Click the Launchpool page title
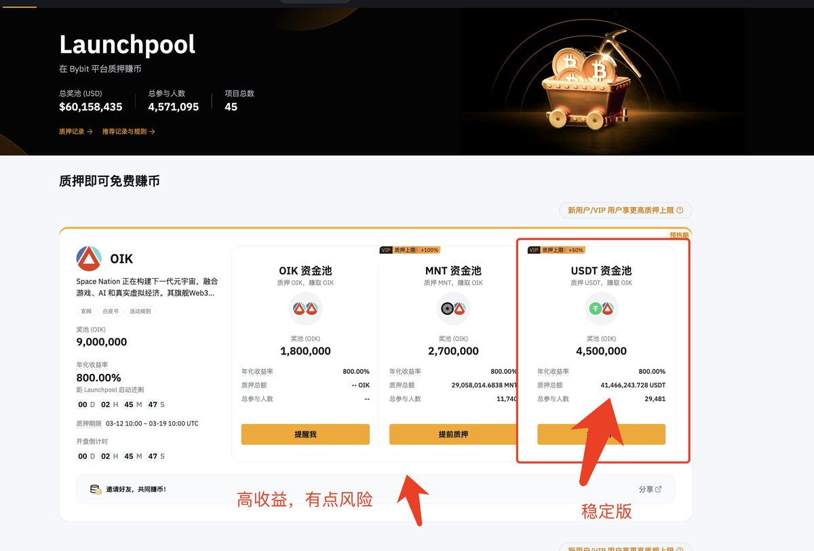 (x=128, y=45)
